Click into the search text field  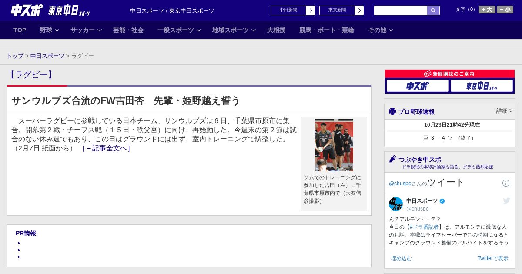tap(401, 10)
